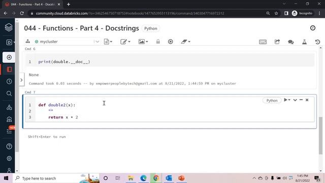
Task: Expand the mycluster cluster dropdown
Action: 97,42
